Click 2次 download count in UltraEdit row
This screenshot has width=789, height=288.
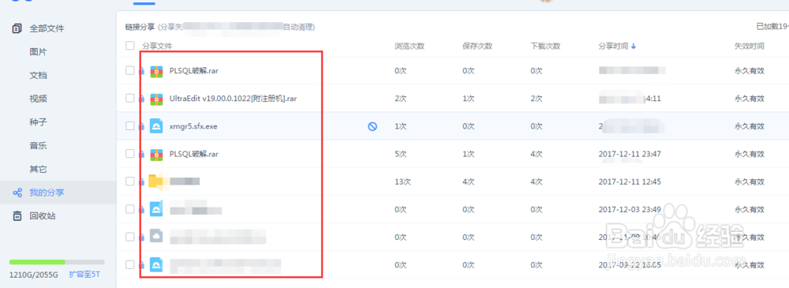tap(537, 99)
